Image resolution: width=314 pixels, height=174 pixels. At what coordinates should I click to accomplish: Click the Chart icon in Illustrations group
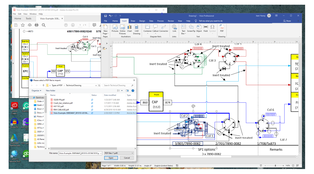[x=130, y=28]
